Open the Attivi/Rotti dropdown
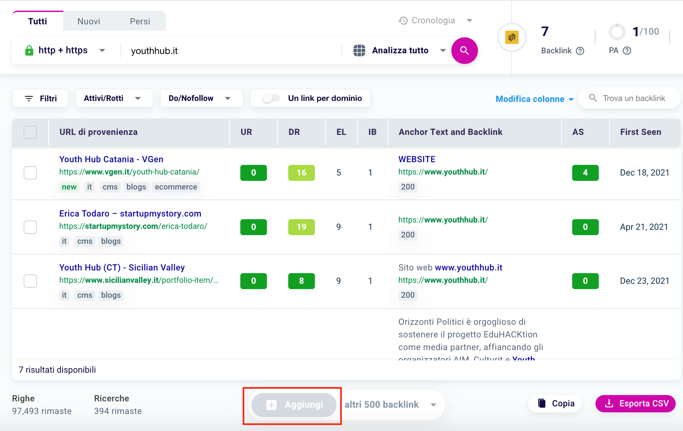683x431 pixels. click(x=114, y=98)
